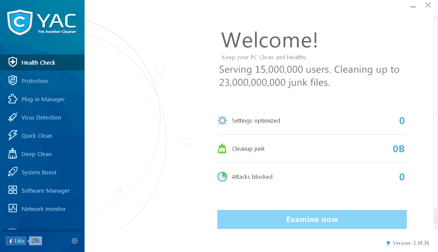Image resolution: width=438 pixels, height=252 pixels.
Task: Select Quick Clean from the sidebar
Action: (x=42, y=136)
